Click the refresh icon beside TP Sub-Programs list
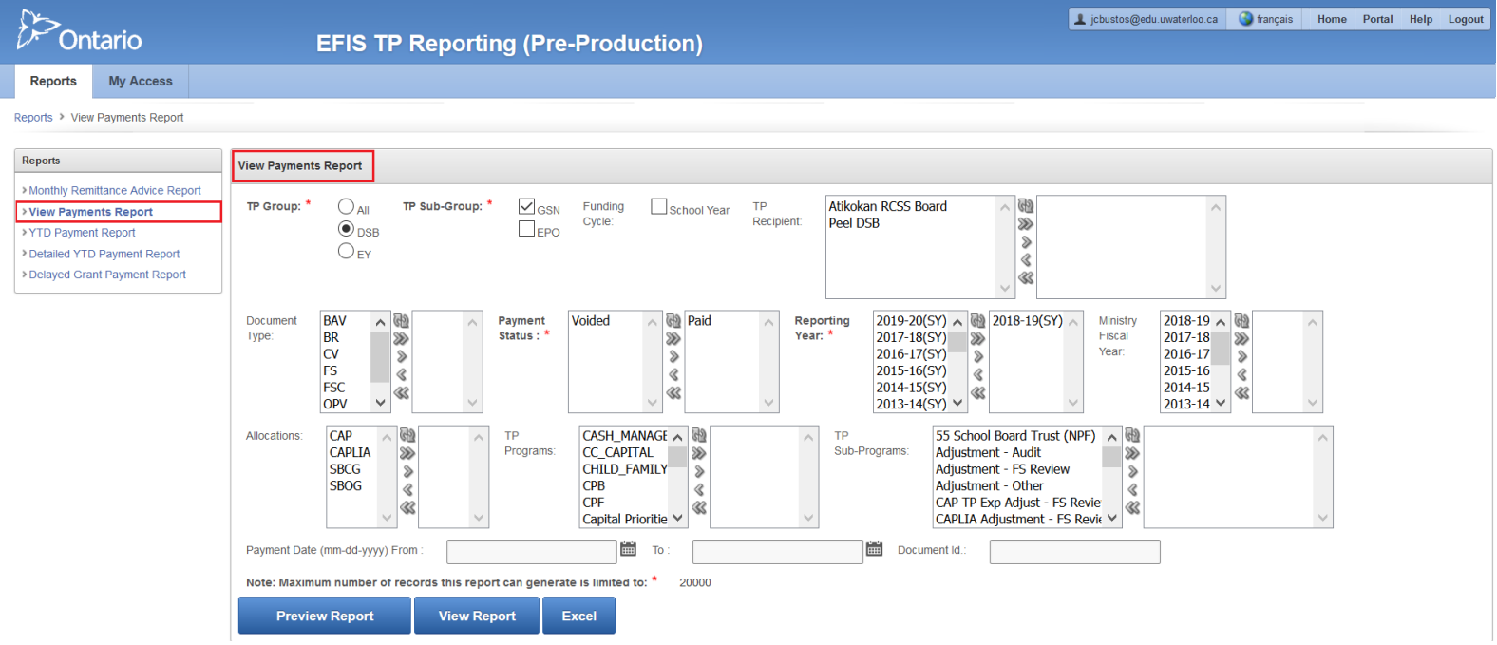Screen dimensions: 1497x645 pos(1132,435)
